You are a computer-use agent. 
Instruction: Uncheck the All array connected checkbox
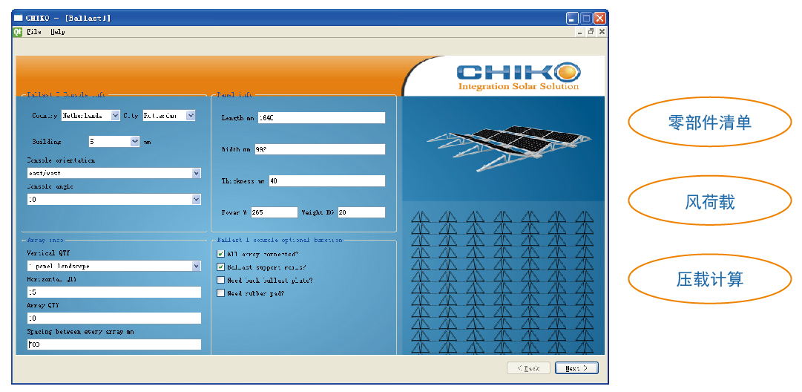point(220,254)
